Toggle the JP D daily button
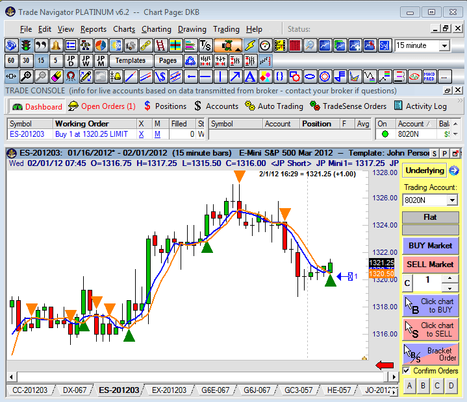 (x=71, y=61)
